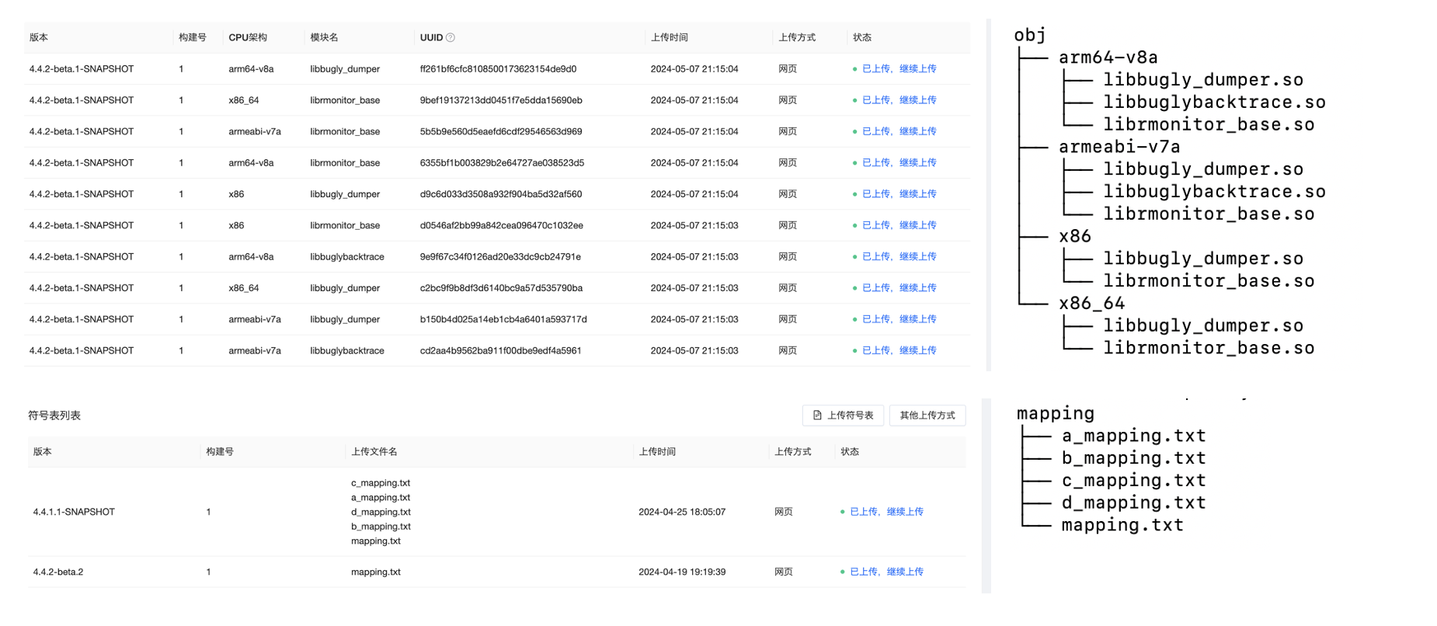The height and width of the screenshot is (626, 1437).
Task: Select b_mapping.txt in the upload file list
Action: (x=381, y=527)
